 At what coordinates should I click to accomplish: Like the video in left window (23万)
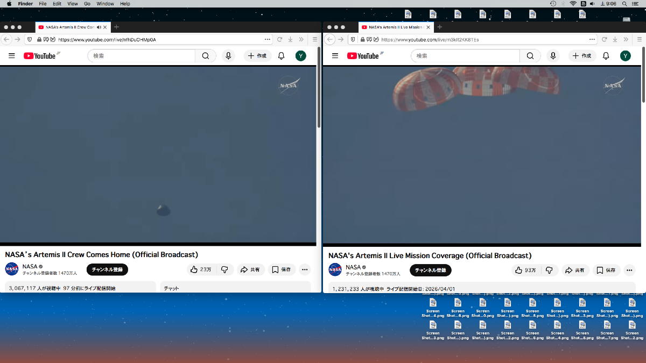pyautogui.click(x=200, y=269)
